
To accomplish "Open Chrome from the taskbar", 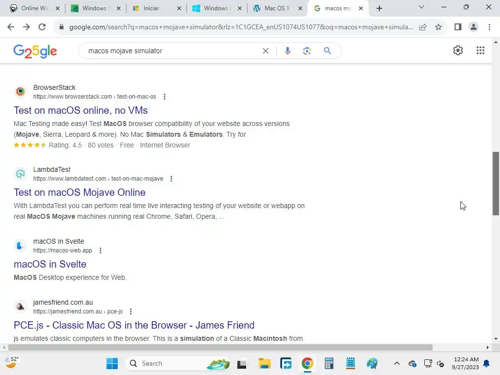I will (308, 363).
